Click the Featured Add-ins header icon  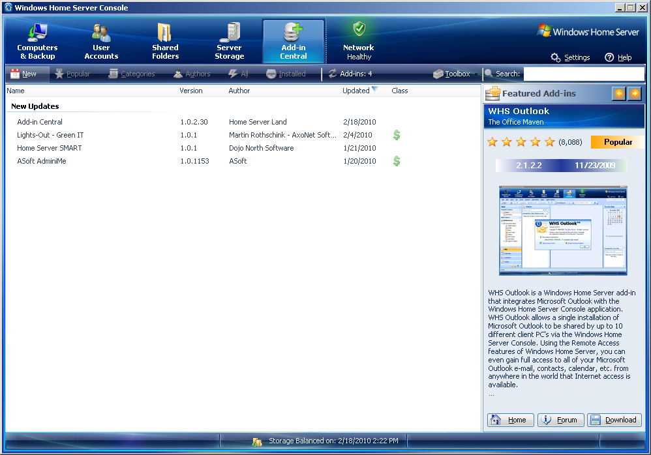pyautogui.click(x=493, y=94)
